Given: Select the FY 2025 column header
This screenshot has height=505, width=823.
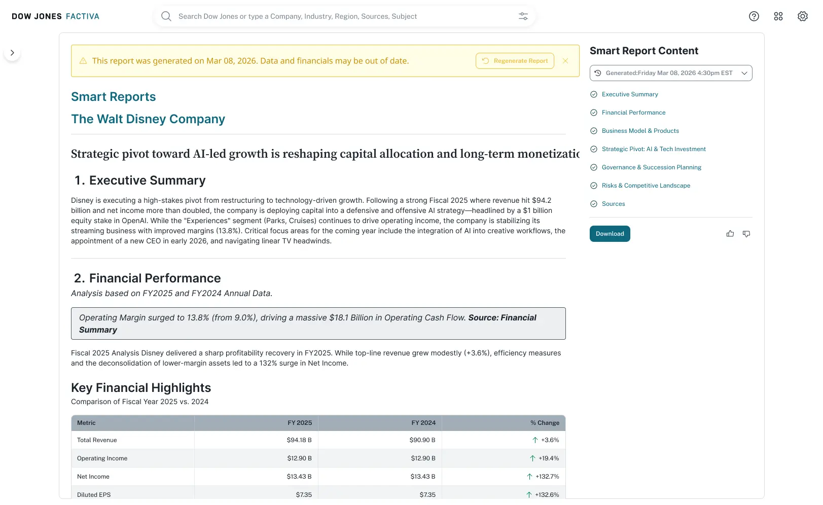Looking at the screenshot, I should (257, 423).
